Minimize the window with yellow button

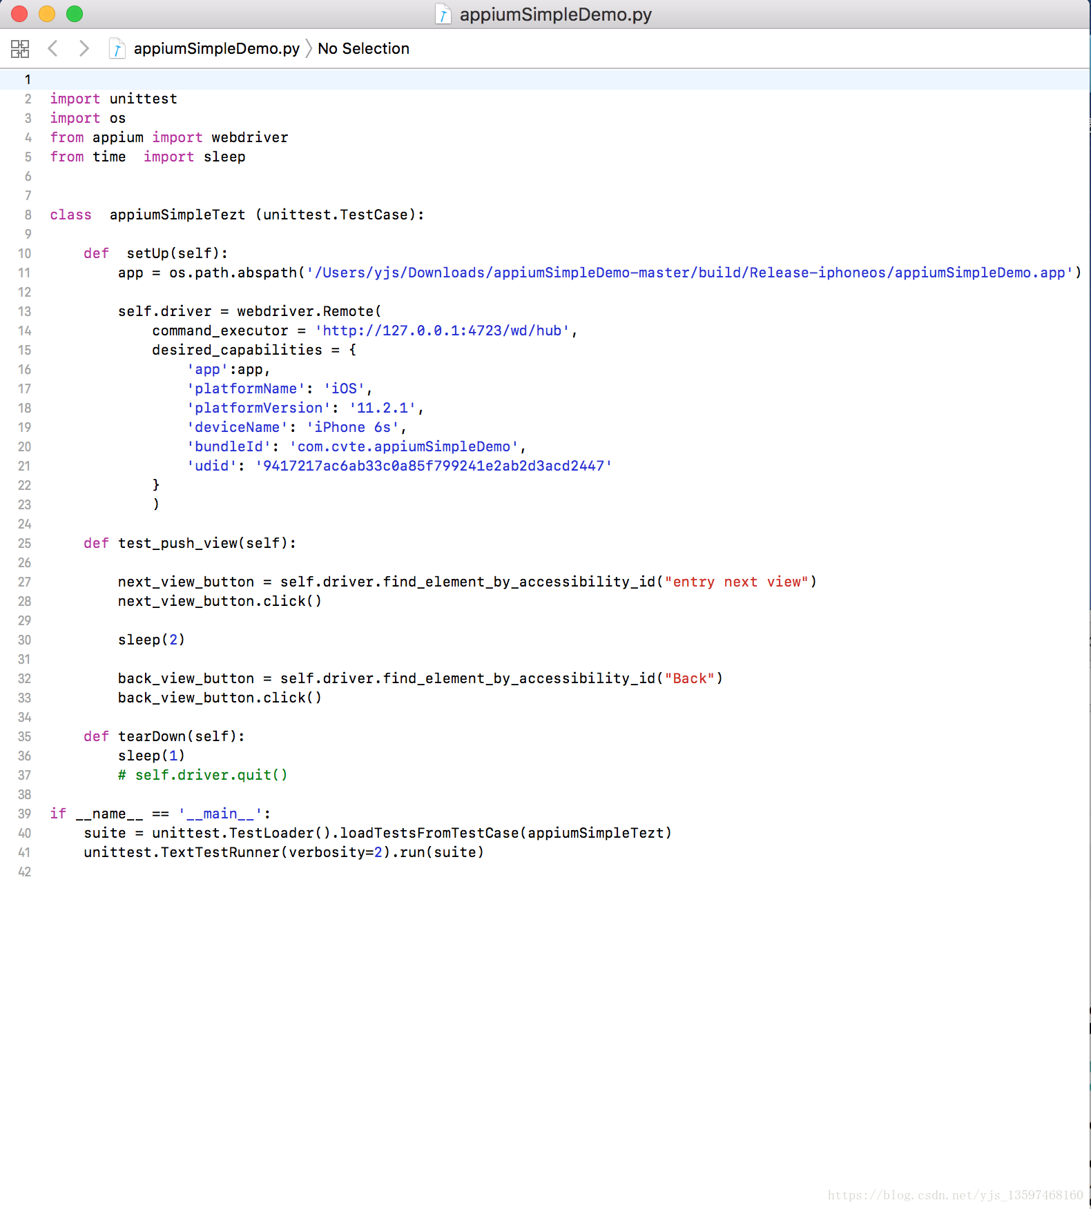47,13
